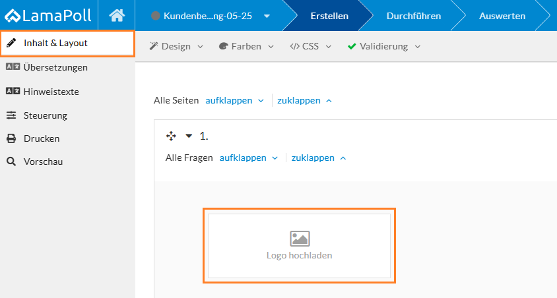The height and width of the screenshot is (298, 557).
Task: Click zuklappen link next to Alle Fragen
Action: [x=319, y=158]
